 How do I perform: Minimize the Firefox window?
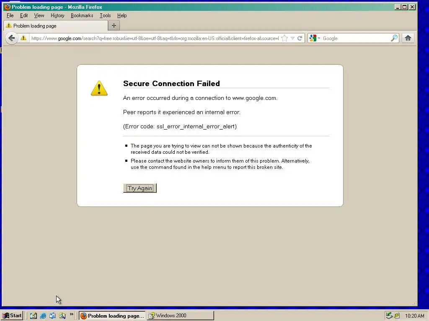click(398, 7)
